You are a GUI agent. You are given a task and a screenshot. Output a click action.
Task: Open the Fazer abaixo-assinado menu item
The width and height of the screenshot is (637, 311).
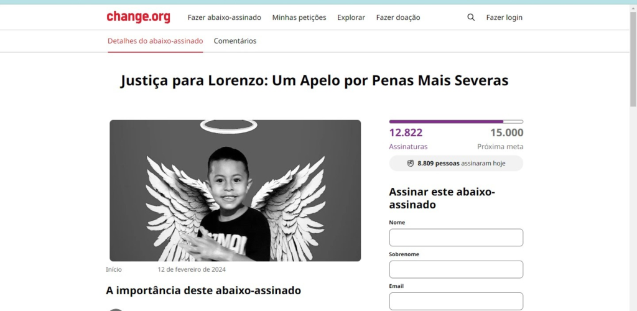click(224, 17)
